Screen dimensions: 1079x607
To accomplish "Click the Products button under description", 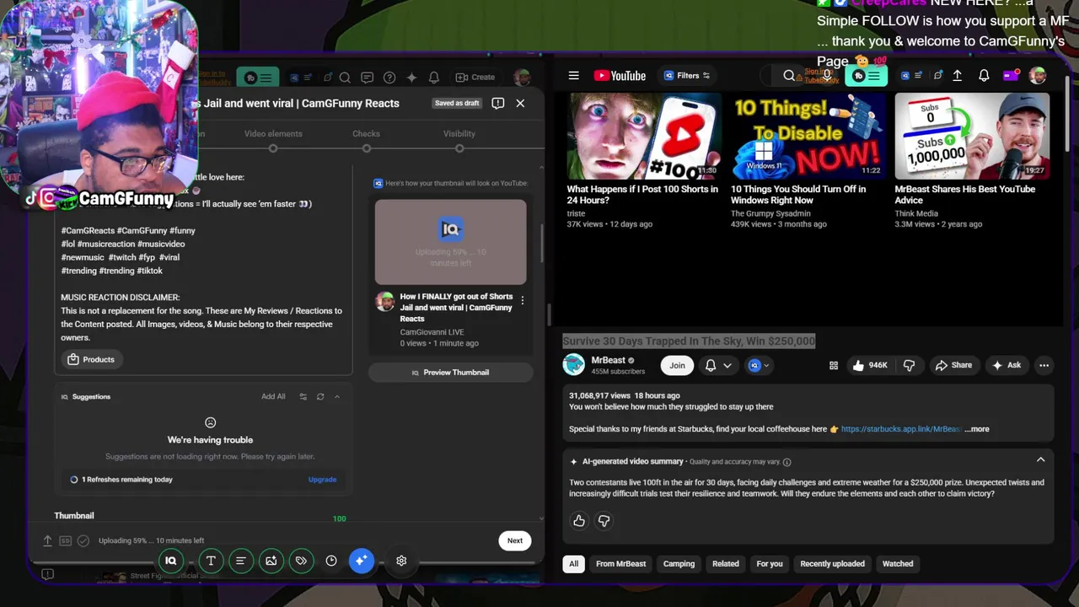I will tap(90, 359).
